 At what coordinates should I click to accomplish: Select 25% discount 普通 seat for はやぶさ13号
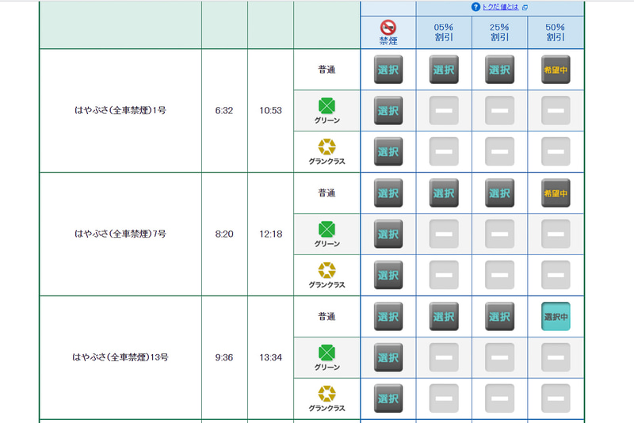tap(500, 317)
